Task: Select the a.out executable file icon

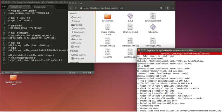Action: [x=130, y=16]
